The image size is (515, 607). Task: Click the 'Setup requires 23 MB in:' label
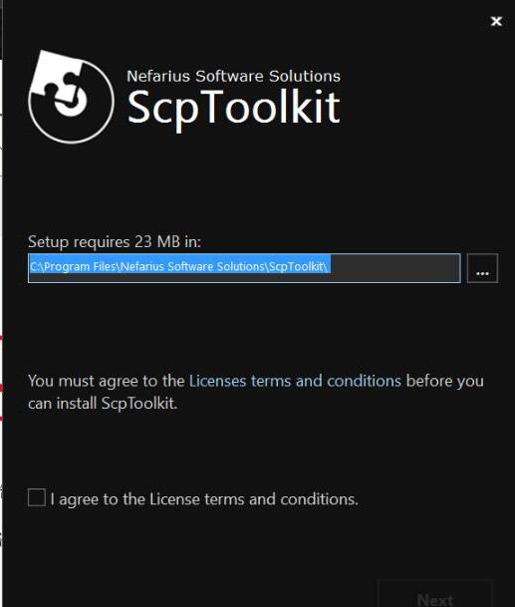pos(115,242)
